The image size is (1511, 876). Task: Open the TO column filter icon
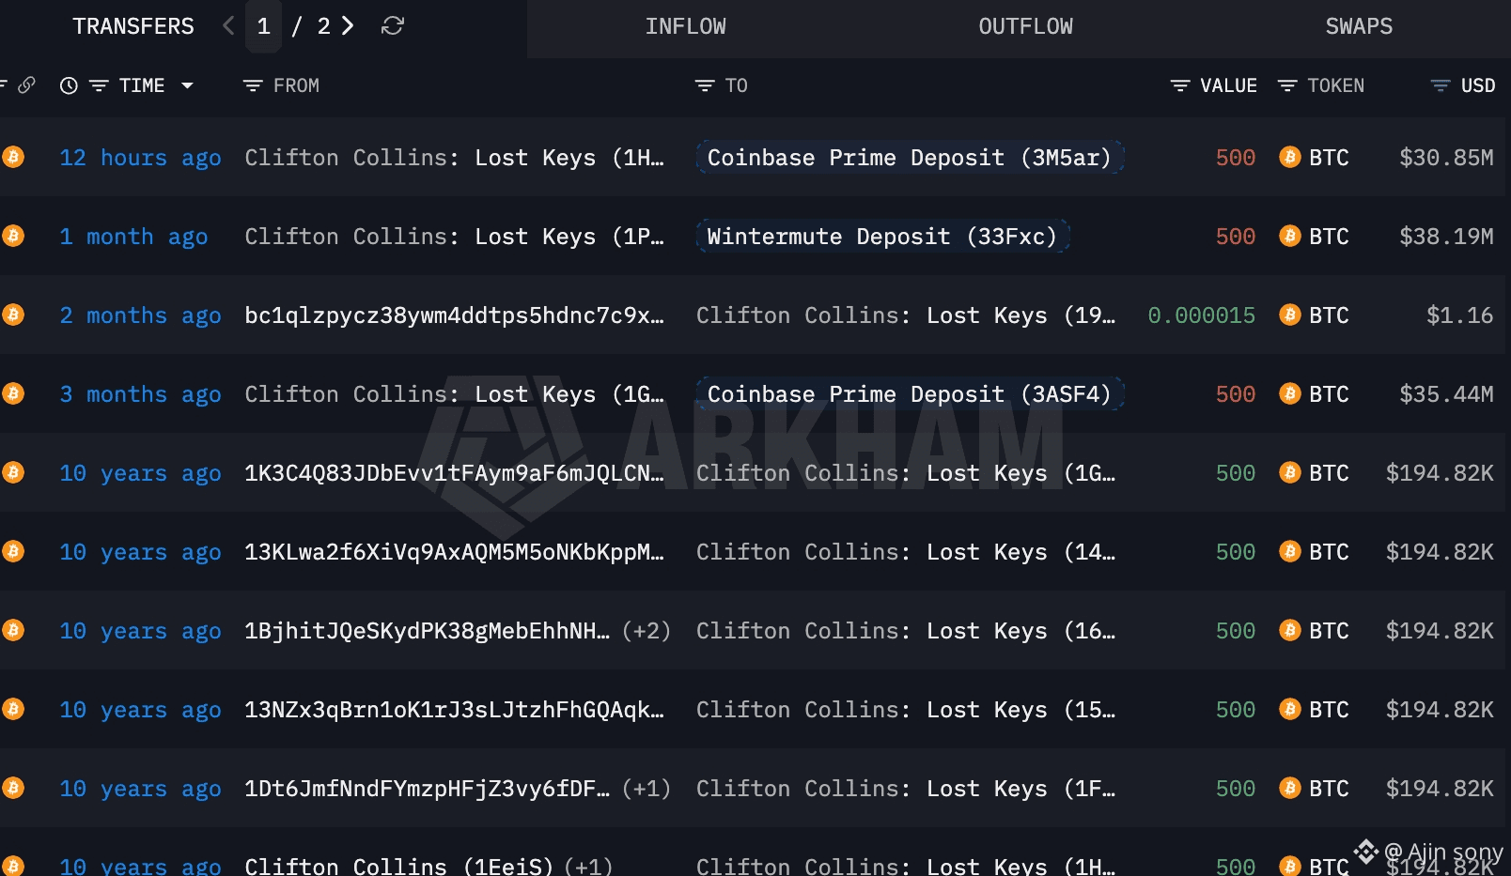click(705, 85)
